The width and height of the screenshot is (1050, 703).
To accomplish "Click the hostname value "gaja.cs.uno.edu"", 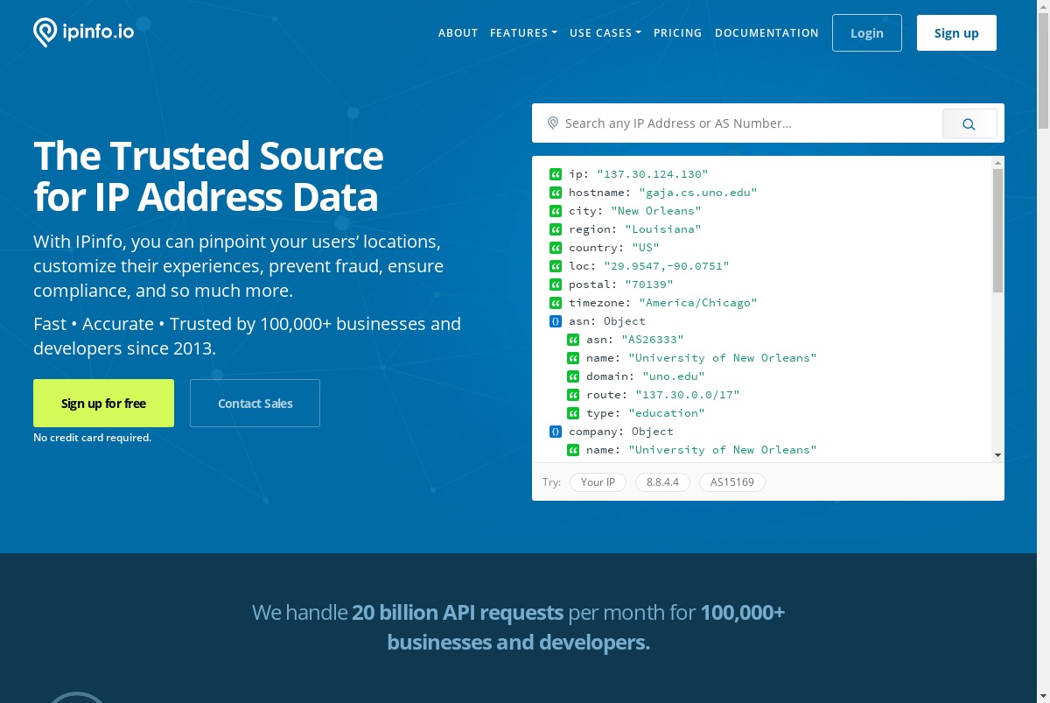I will click(x=698, y=193).
